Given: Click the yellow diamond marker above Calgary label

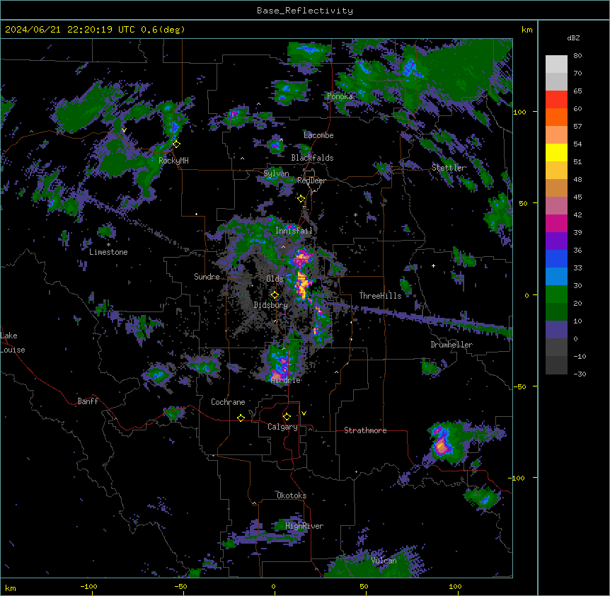Looking at the screenshot, I should pyautogui.click(x=287, y=417).
